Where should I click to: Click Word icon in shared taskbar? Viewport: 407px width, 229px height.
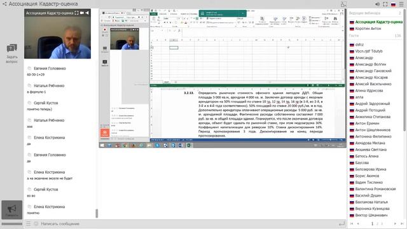point(181,146)
